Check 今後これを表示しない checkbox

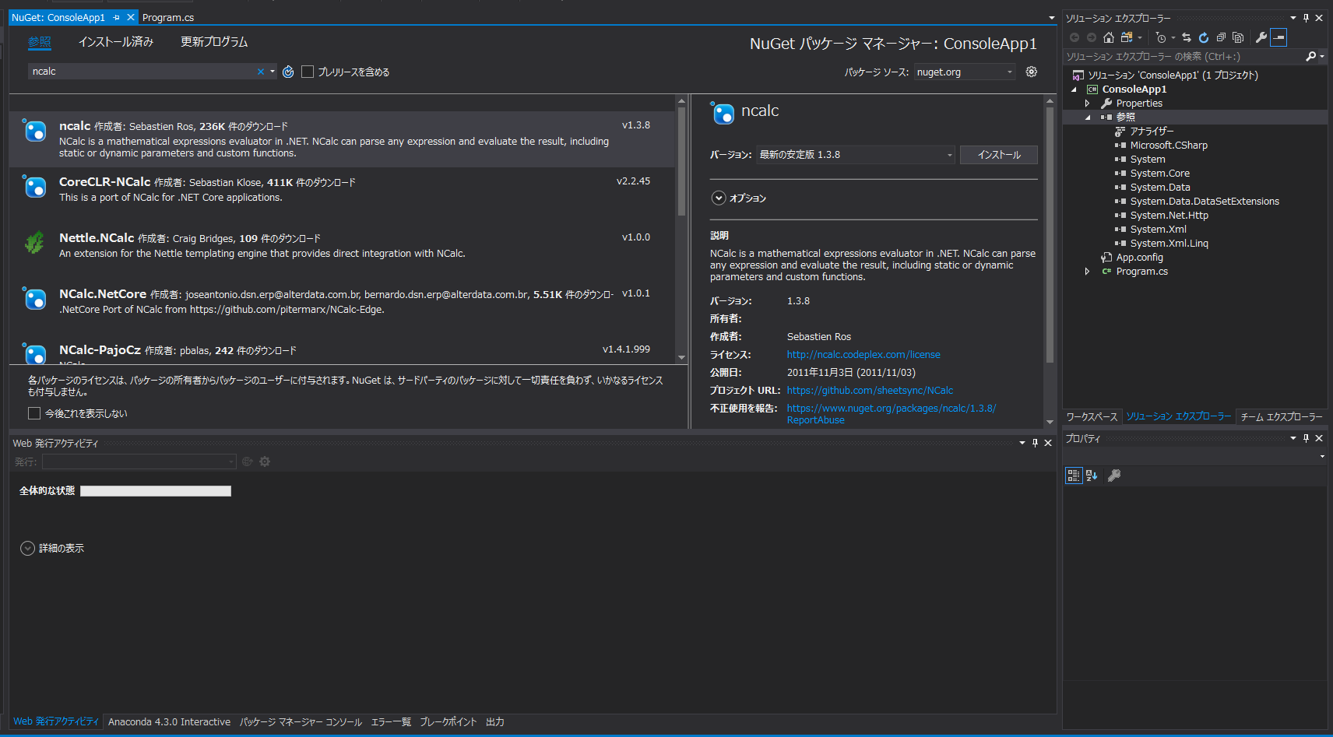point(34,413)
